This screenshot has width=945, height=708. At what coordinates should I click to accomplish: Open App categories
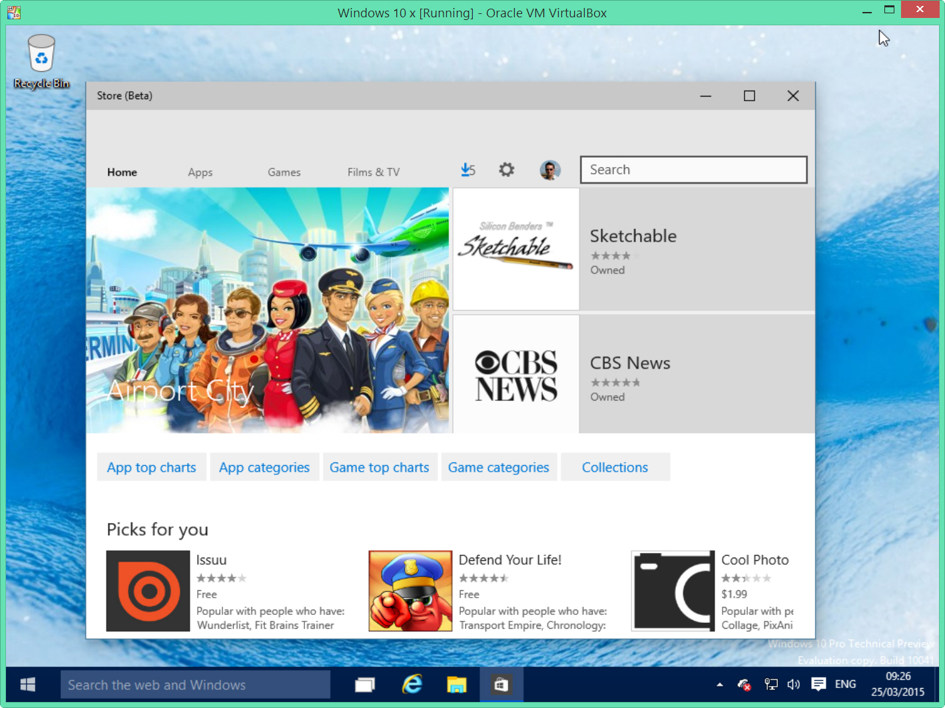(x=264, y=467)
